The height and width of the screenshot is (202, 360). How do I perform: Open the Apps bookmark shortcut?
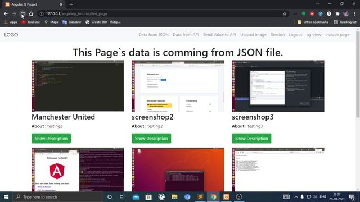pyautogui.click(x=11, y=22)
